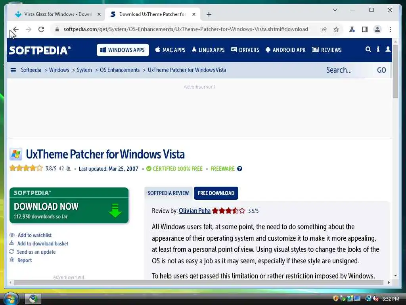Open the Chrome profile avatar
This screenshot has height=305, width=406.
[x=377, y=29]
